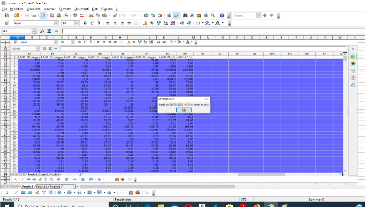Add decimal place in top formatting toolbar
The width and height of the screenshot is (365, 207).
tap(166, 23)
